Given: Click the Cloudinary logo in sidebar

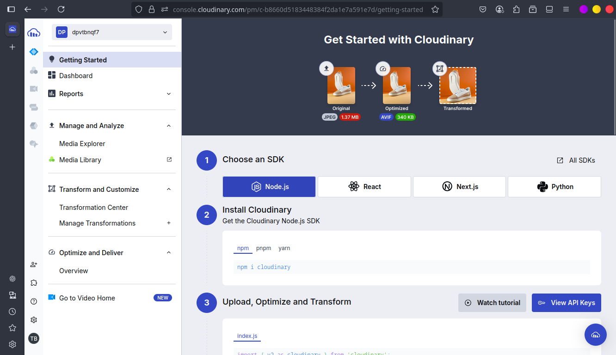Looking at the screenshot, I should pyautogui.click(x=34, y=33).
